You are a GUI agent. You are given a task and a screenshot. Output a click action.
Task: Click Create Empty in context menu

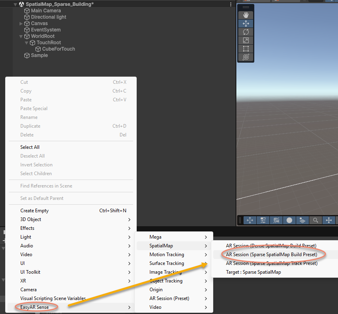click(34, 211)
